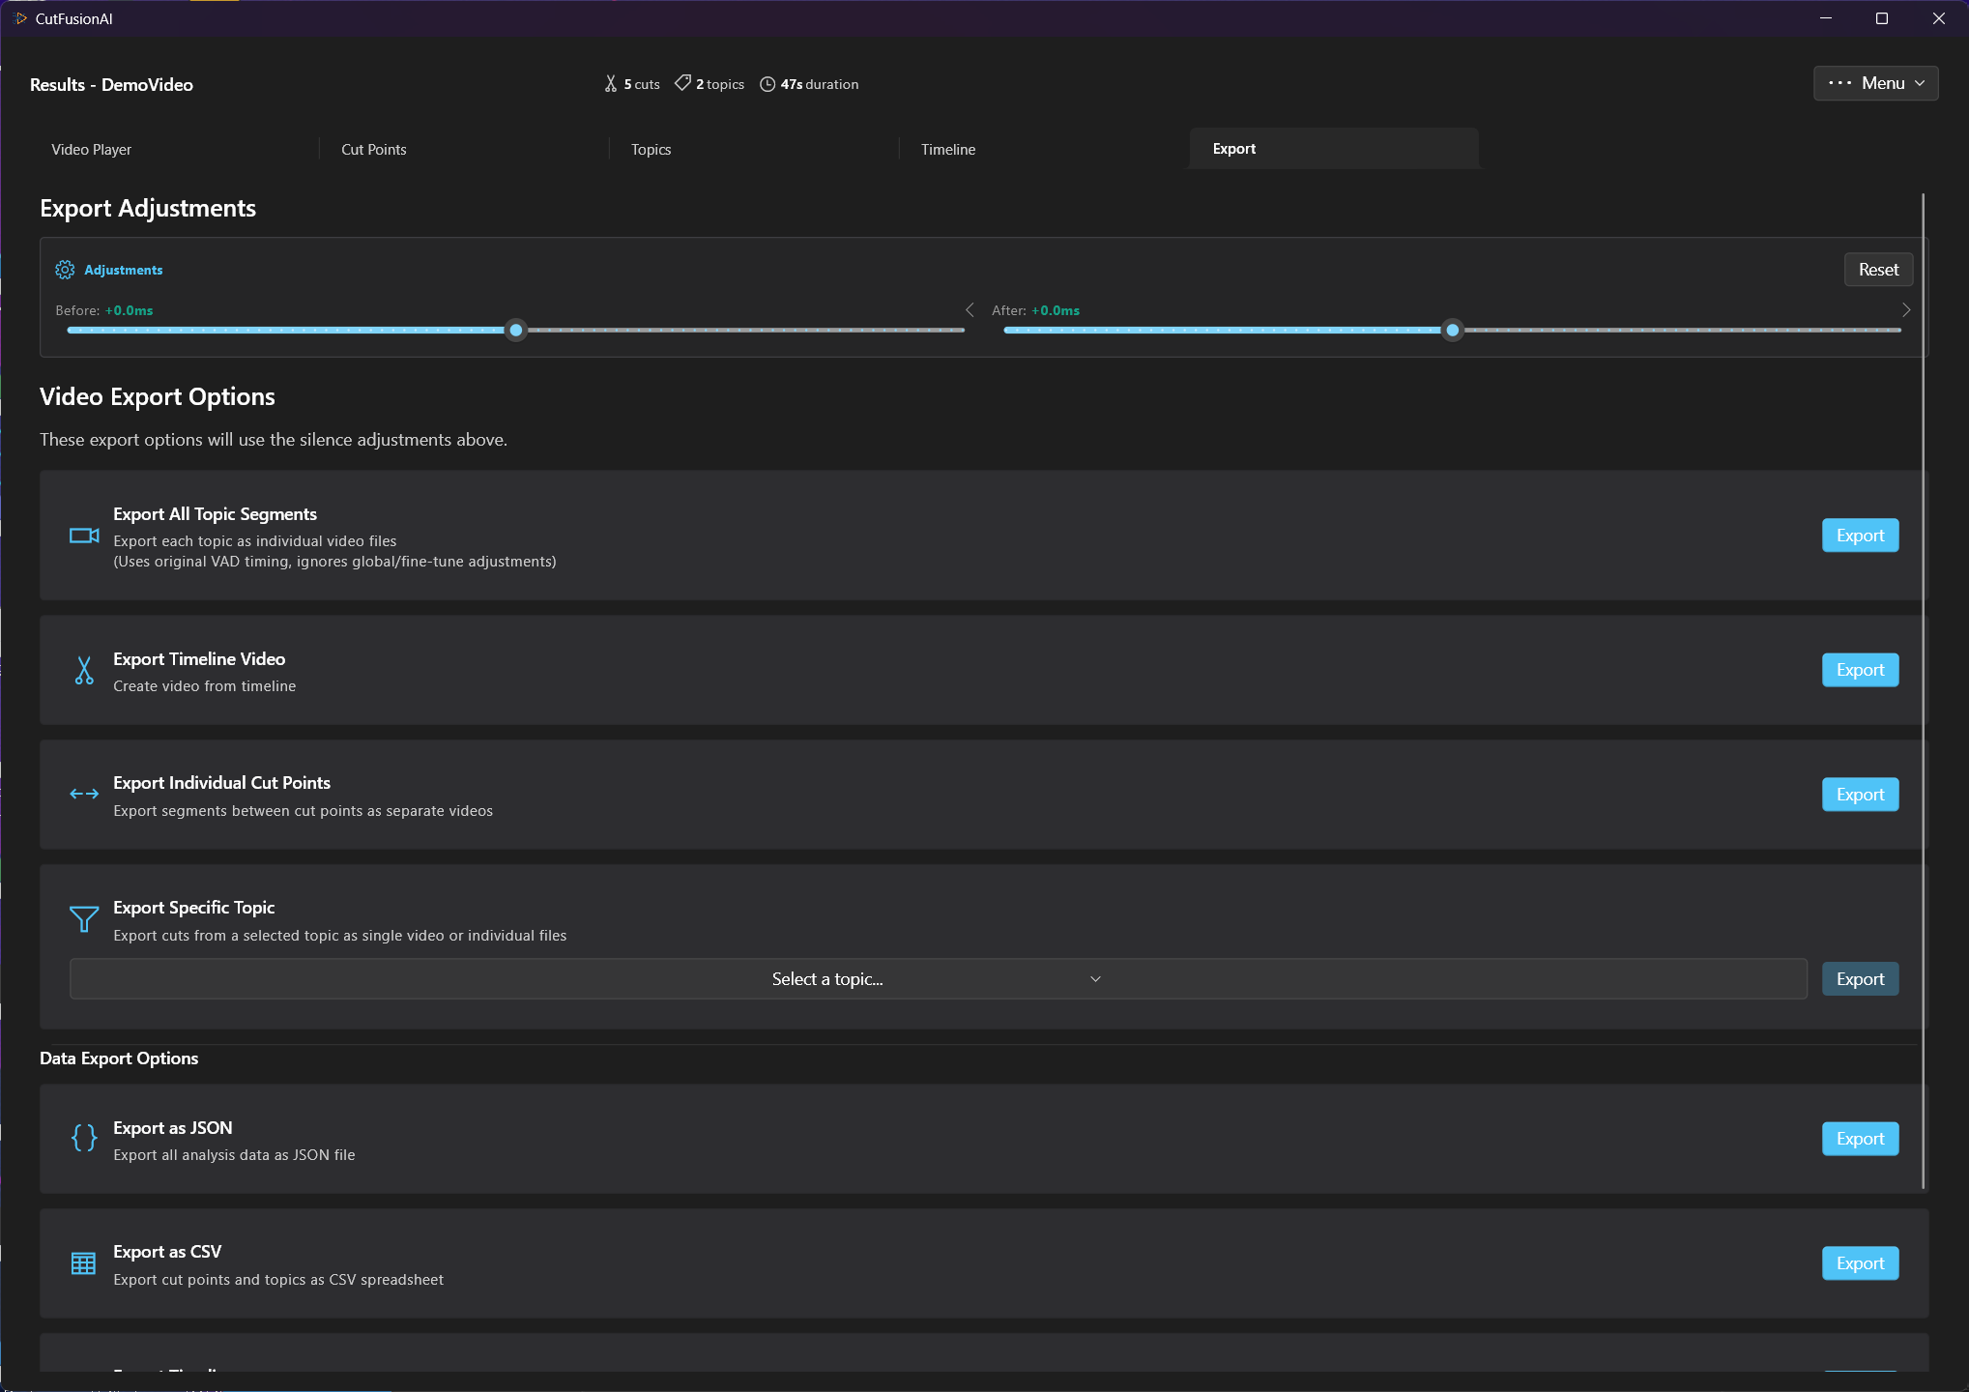Open the Timeline tab
Screen dimensions: 1969x1392
(948, 150)
